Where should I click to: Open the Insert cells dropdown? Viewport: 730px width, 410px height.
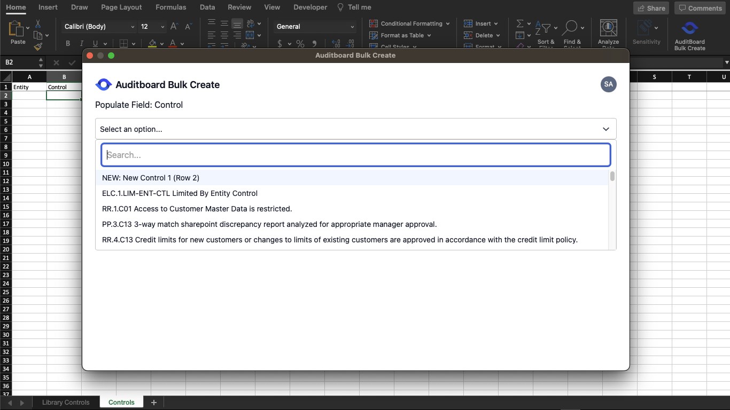[481, 23]
